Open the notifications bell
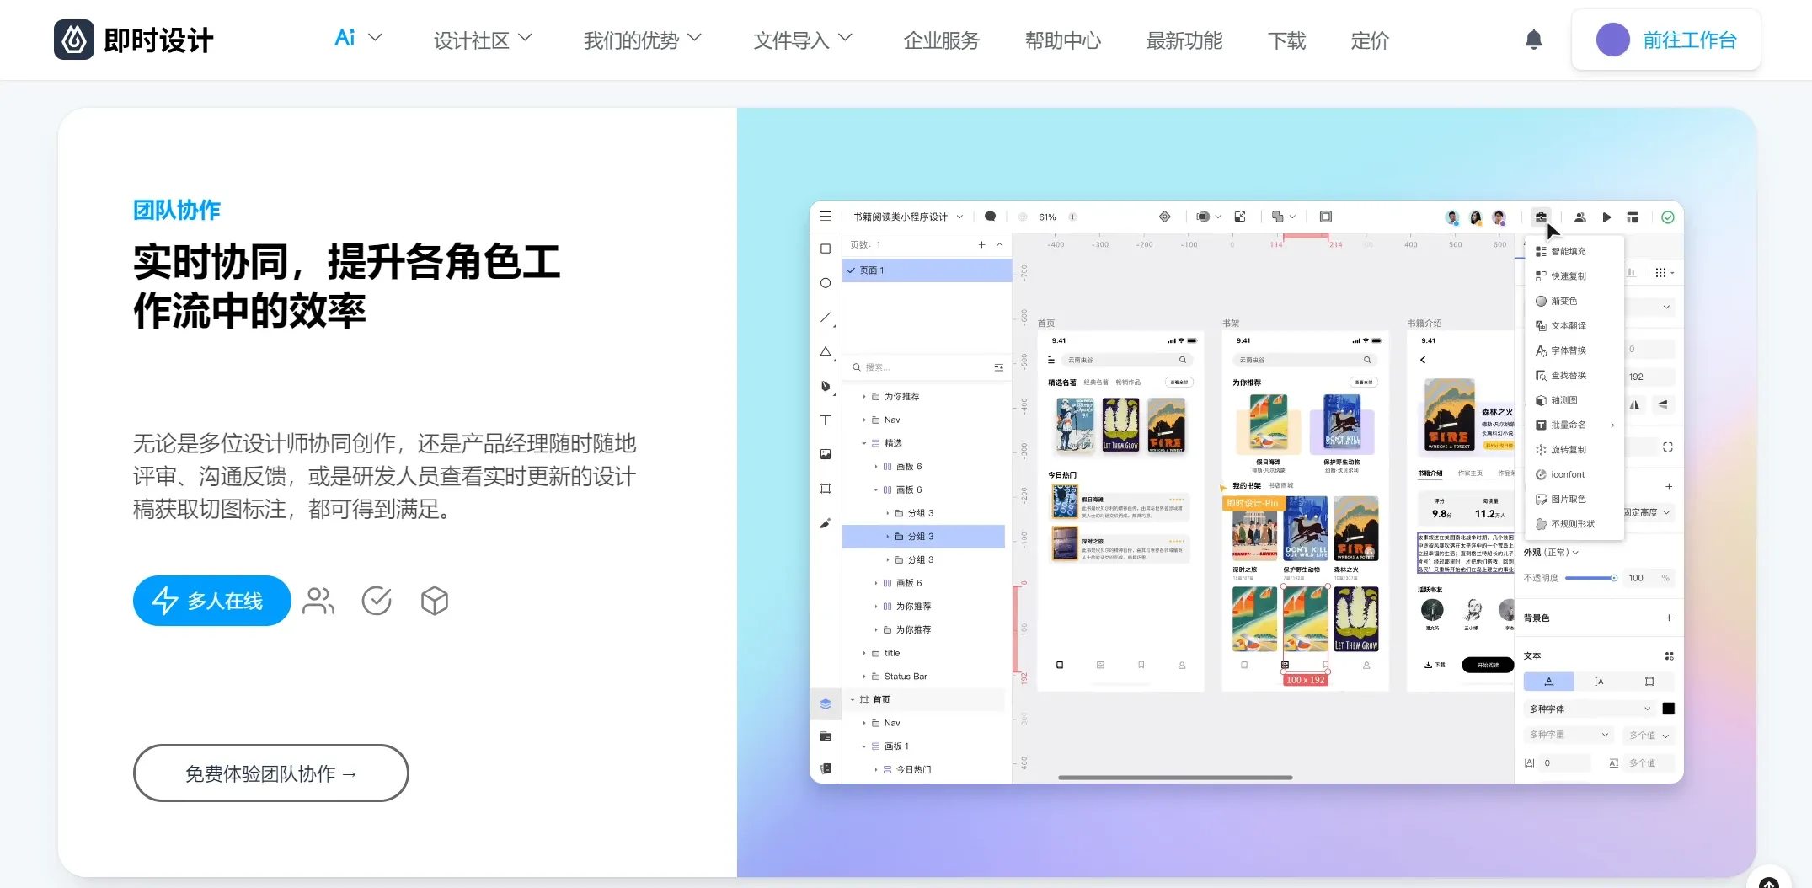 (x=1533, y=40)
